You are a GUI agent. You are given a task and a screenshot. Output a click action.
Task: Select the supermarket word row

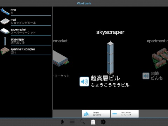[26, 31]
